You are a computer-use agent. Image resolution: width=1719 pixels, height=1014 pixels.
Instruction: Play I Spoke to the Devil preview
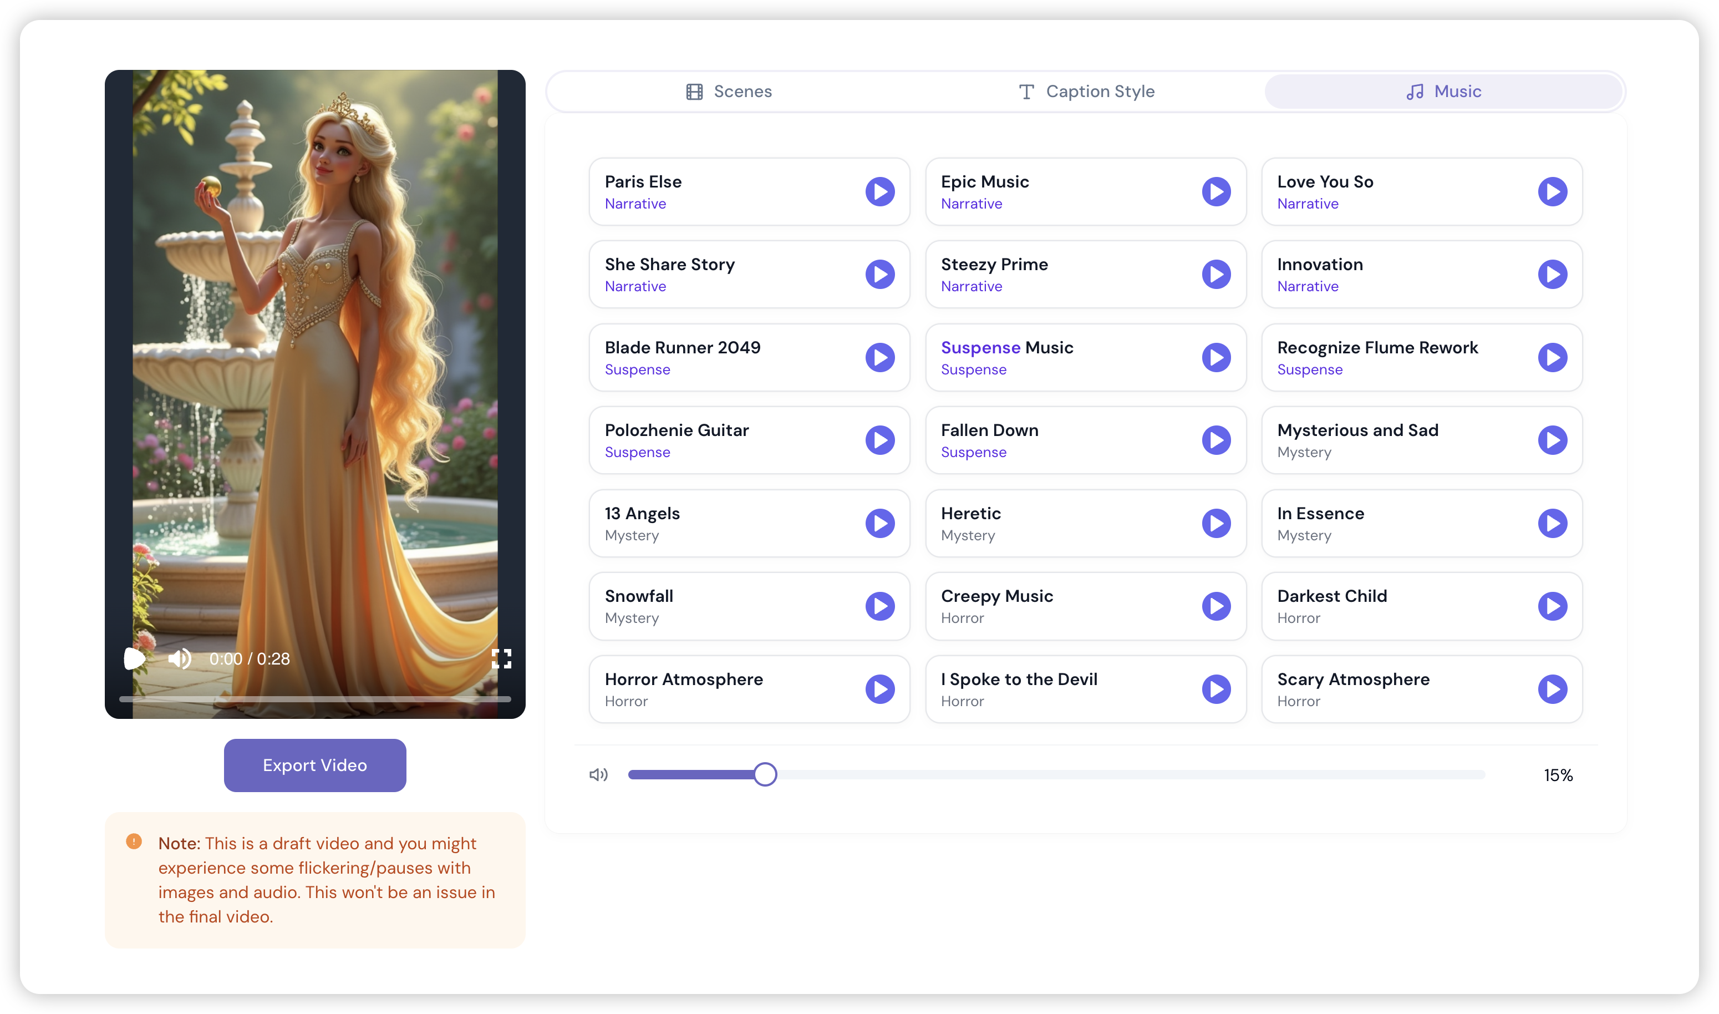pyautogui.click(x=1215, y=689)
